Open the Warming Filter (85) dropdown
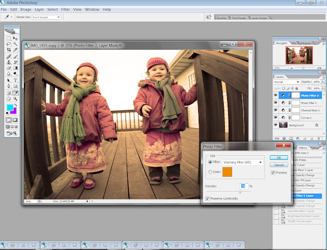 pos(242,162)
